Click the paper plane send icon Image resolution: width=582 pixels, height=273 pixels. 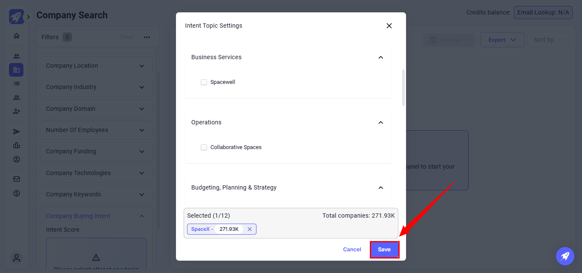17,132
